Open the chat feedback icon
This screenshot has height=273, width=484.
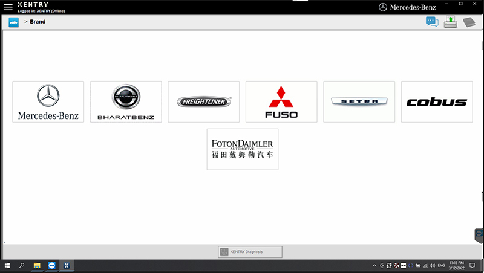pos(432,22)
